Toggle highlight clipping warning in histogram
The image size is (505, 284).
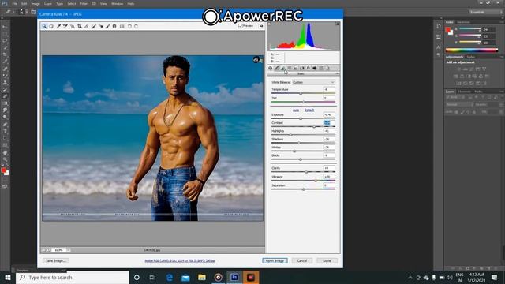(337, 24)
